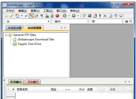Open dropdown arrow beside Upload icon
Image resolution: width=136 pixels, height=99 pixels.
coord(78,16)
